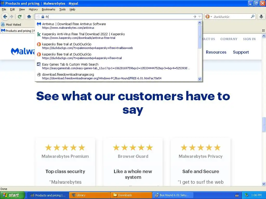Open the Help menu
This screenshot has height=199, width=266.
click(x=72, y=9)
